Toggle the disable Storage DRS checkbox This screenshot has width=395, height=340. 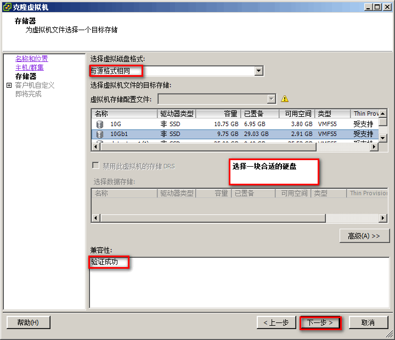pos(95,166)
